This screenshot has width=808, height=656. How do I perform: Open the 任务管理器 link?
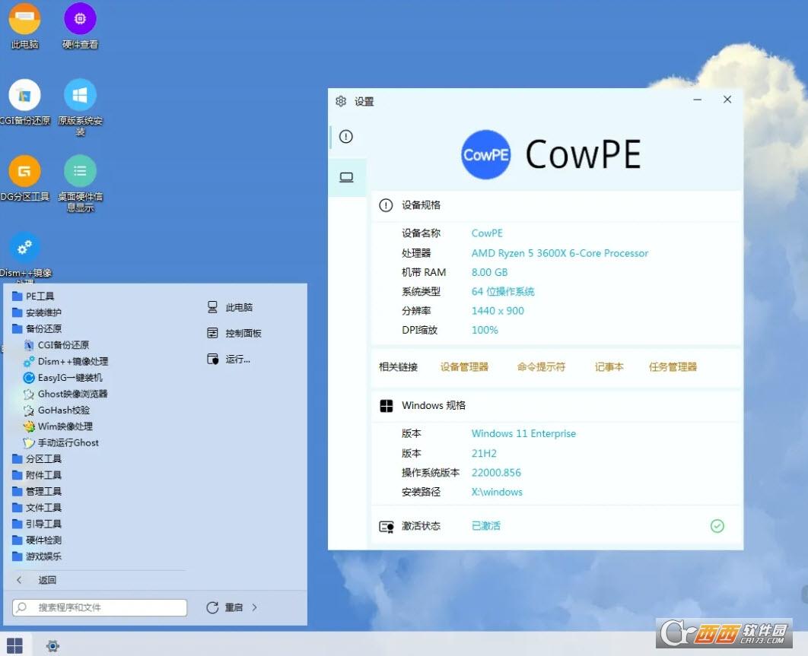click(673, 367)
